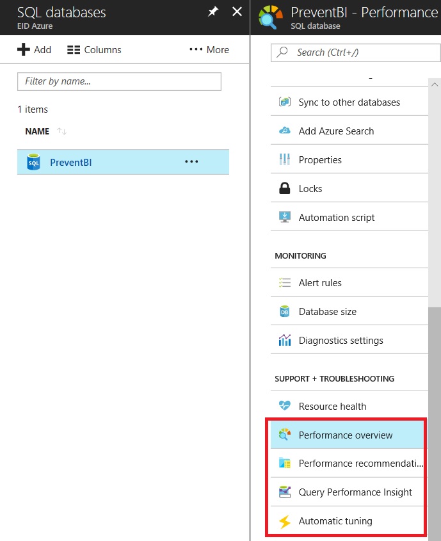
Task: Click the Columns label
Action: (103, 50)
